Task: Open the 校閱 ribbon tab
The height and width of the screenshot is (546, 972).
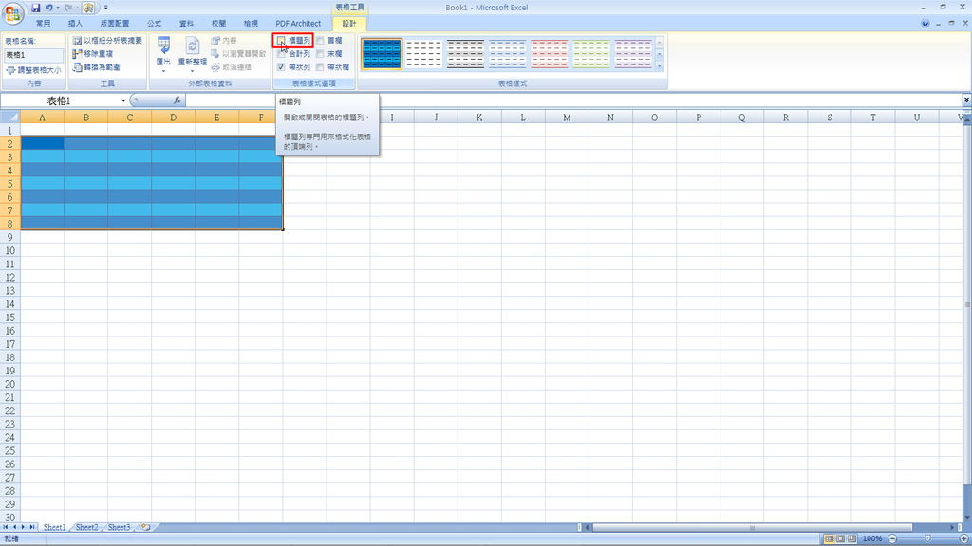Action: pos(219,23)
